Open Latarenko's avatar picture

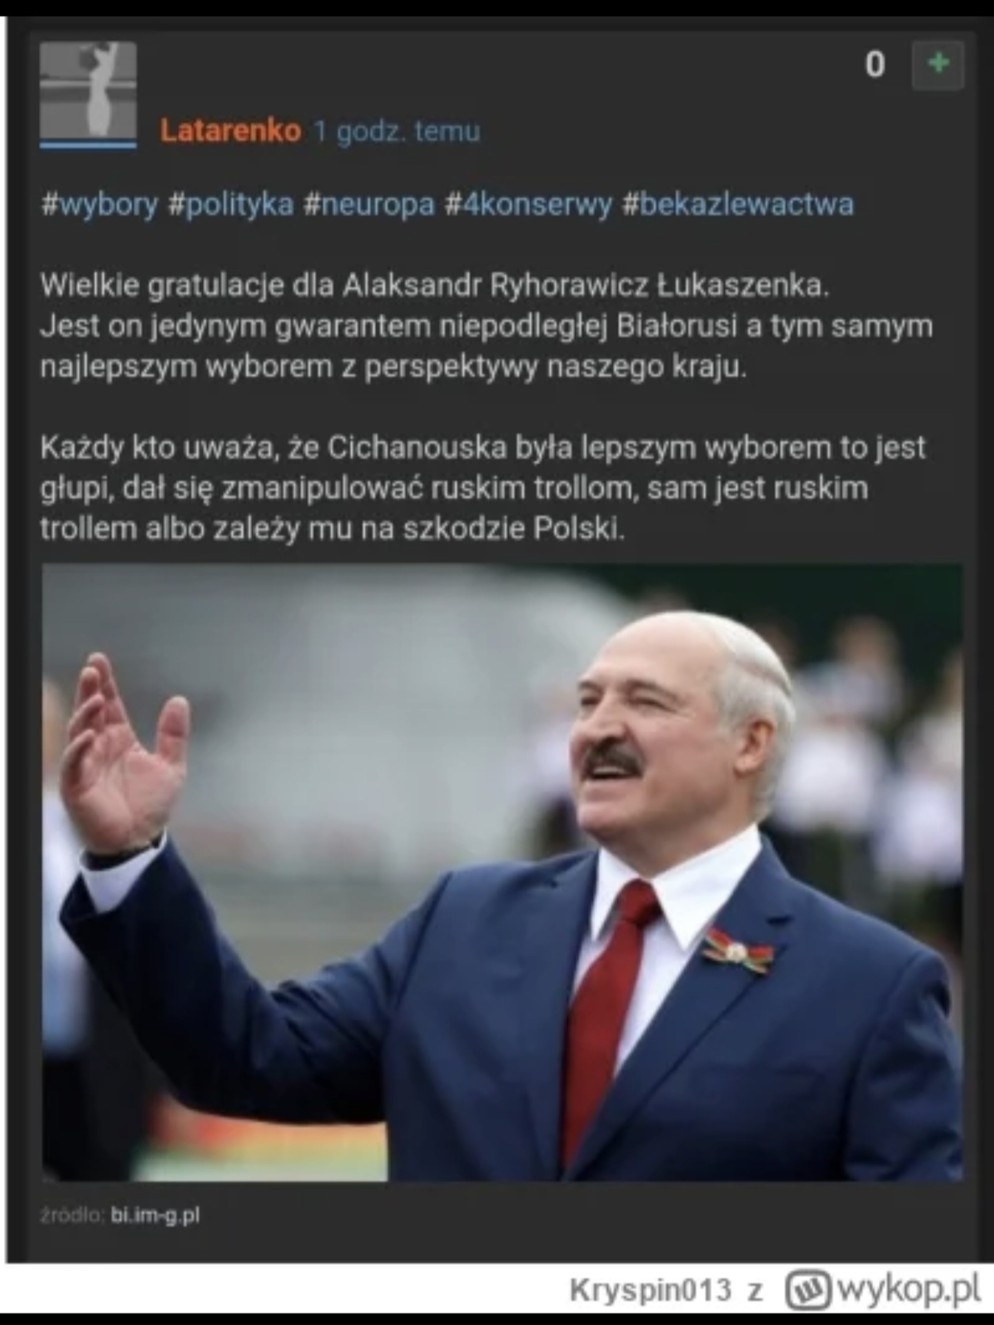tap(88, 90)
